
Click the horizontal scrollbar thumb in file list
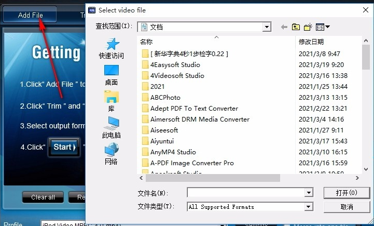tap(213, 178)
